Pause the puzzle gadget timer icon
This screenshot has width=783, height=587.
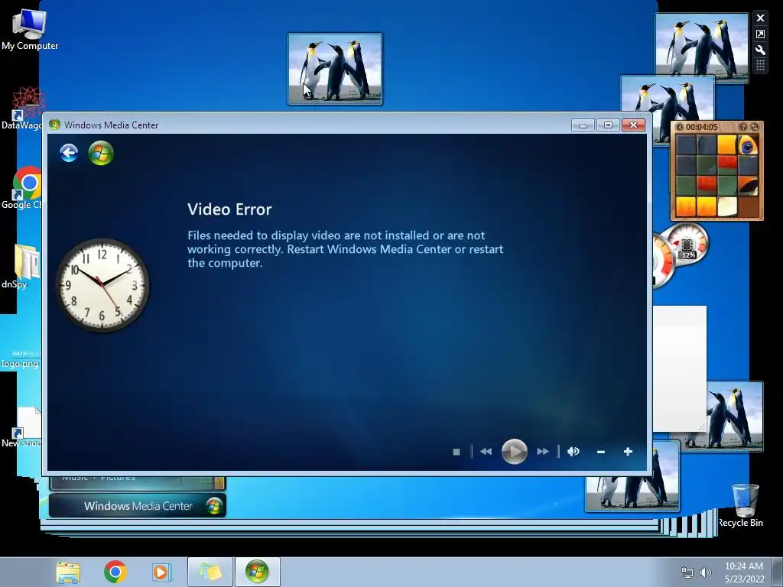pos(679,128)
